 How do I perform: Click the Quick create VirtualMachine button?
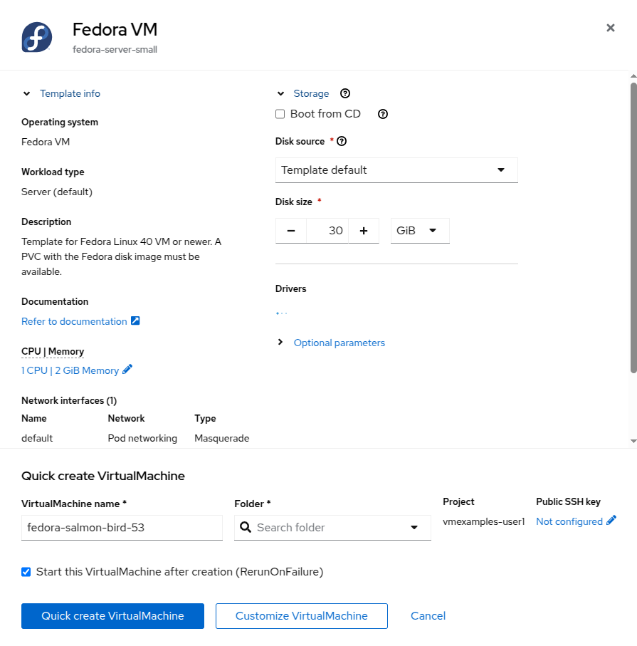point(112,615)
